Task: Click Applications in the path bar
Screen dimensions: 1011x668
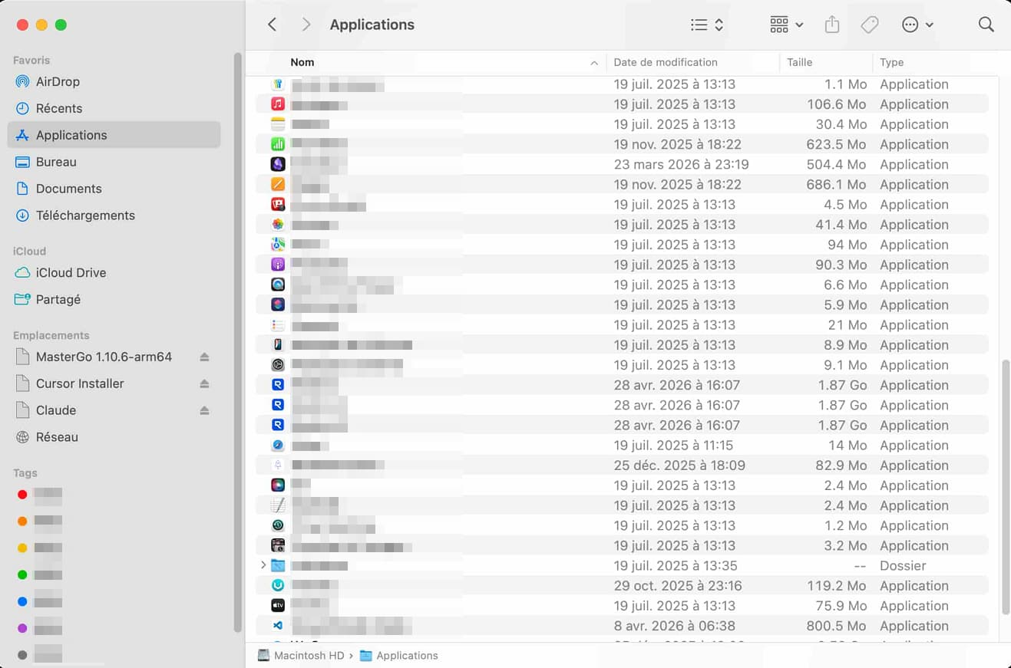Action: coord(399,656)
